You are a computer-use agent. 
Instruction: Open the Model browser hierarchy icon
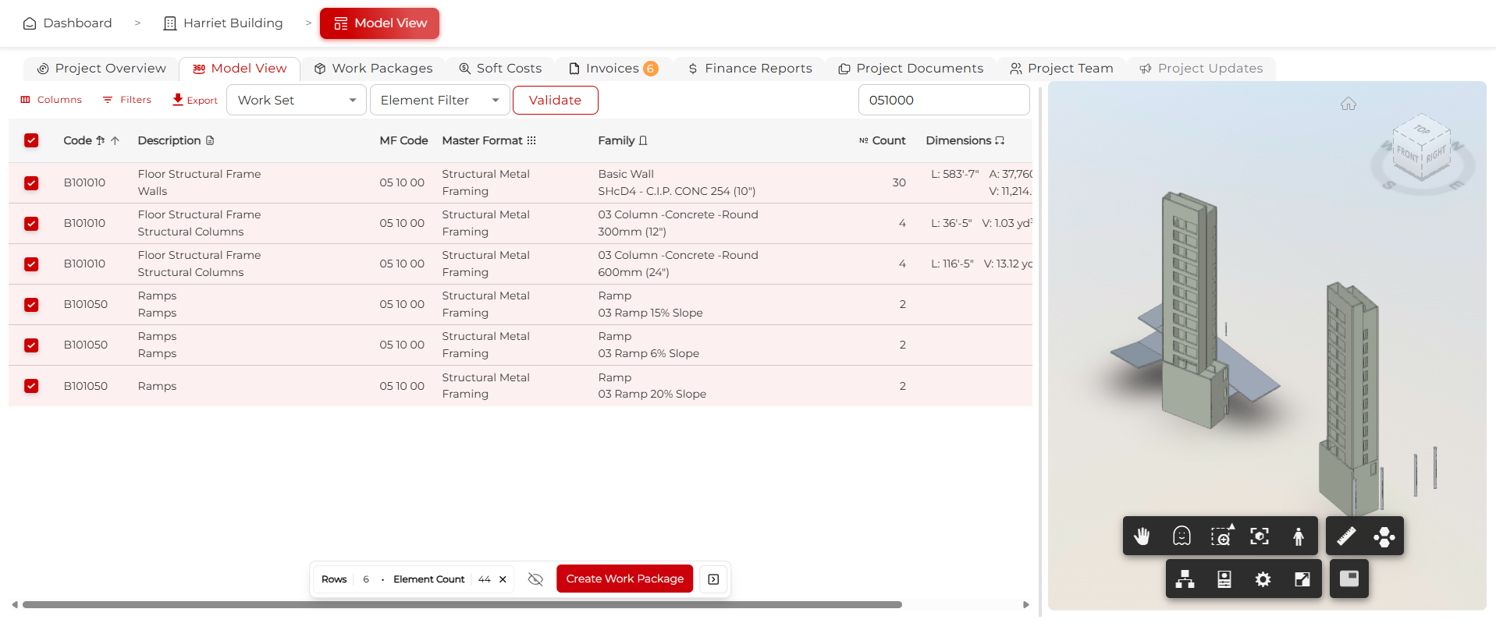[1185, 579]
